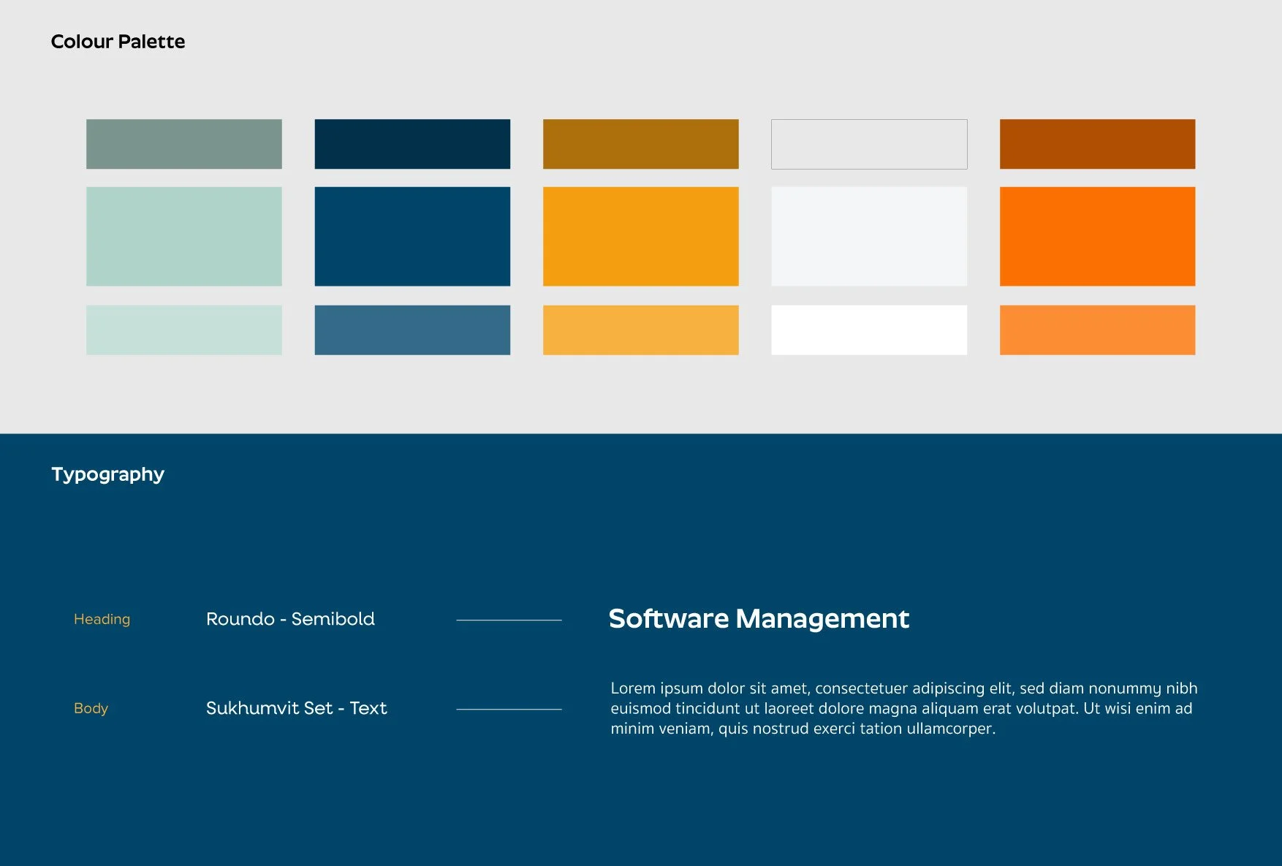The height and width of the screenshot is (866, 1282).
Task: Pick the muted steel blue swatch
Action: point(412,330)
